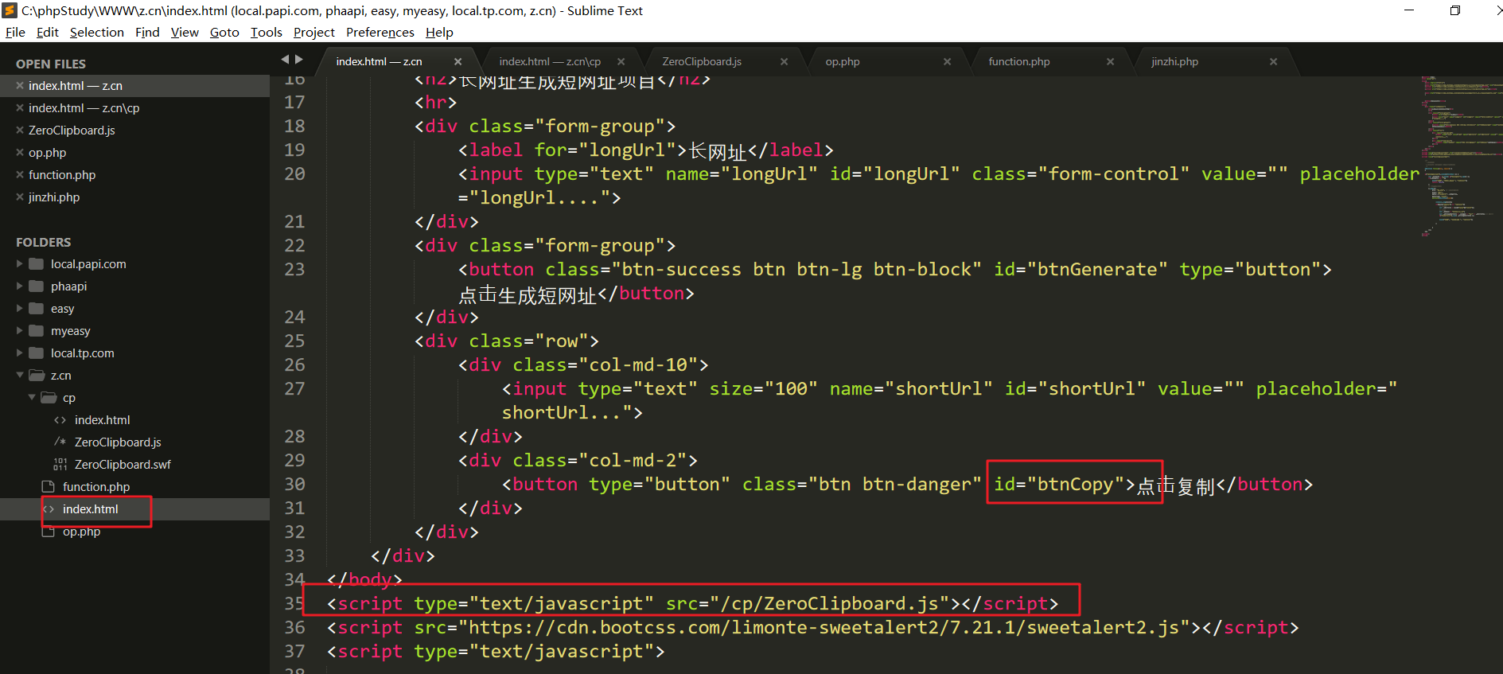Open the Selection menu
Viewport: 1503px width, 674px height.
click(x=97, y=32)
